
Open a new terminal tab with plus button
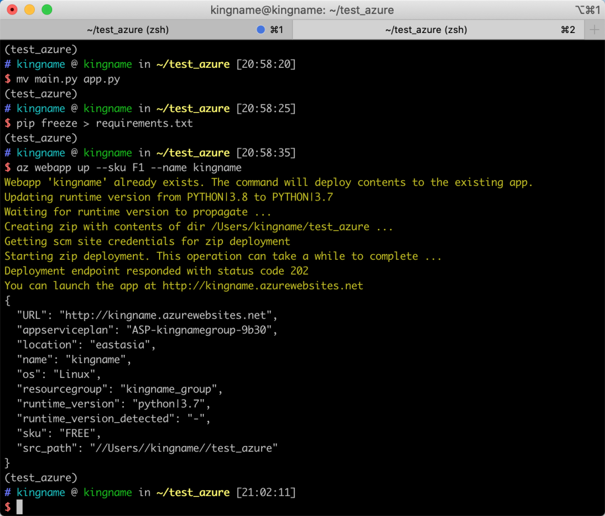pyautogui.click(x=594, y=30)
